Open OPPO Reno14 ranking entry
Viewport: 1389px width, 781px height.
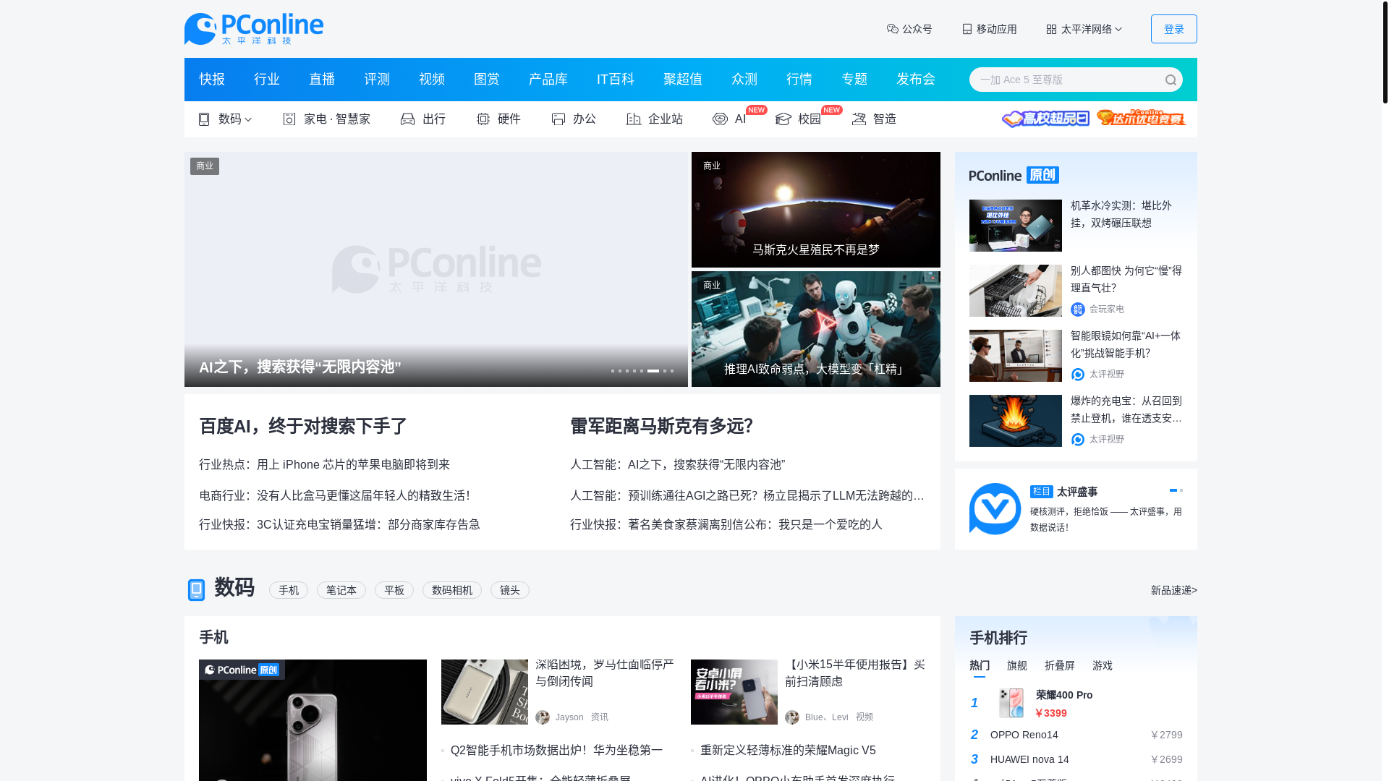[x=1076, y=735]
